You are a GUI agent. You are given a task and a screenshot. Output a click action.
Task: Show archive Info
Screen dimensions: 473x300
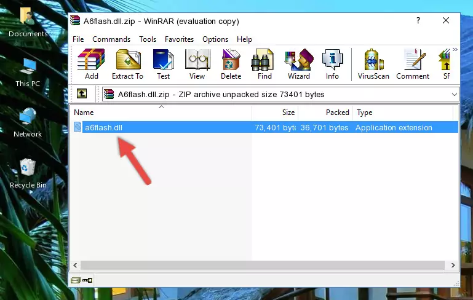(x=332, y=64)
